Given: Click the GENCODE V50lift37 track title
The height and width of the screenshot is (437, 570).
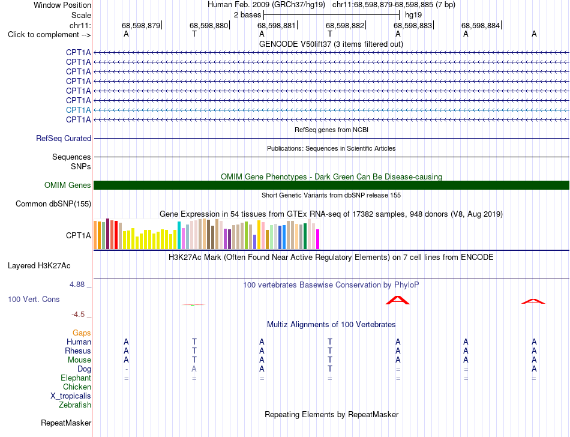Looking at the screenshot, I should (331, 44).
